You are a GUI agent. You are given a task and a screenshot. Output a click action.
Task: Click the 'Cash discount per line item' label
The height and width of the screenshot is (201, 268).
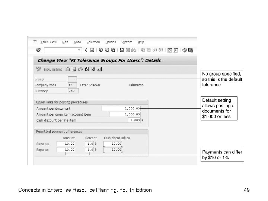tap(56, 120)
